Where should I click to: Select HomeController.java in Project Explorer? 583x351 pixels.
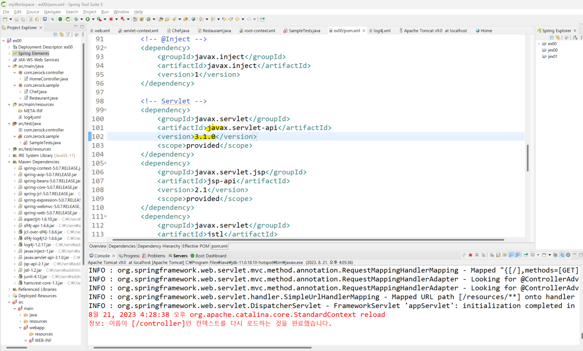[x=46, y=79]
